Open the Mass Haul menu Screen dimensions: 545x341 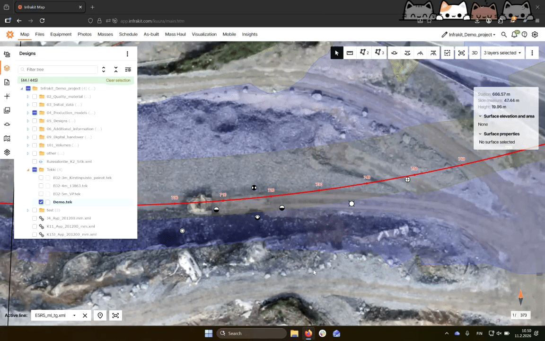pyautogui.click(x=175, y=34)
